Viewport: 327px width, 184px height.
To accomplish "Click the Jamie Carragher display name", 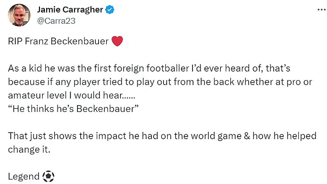I will [70, 10].
